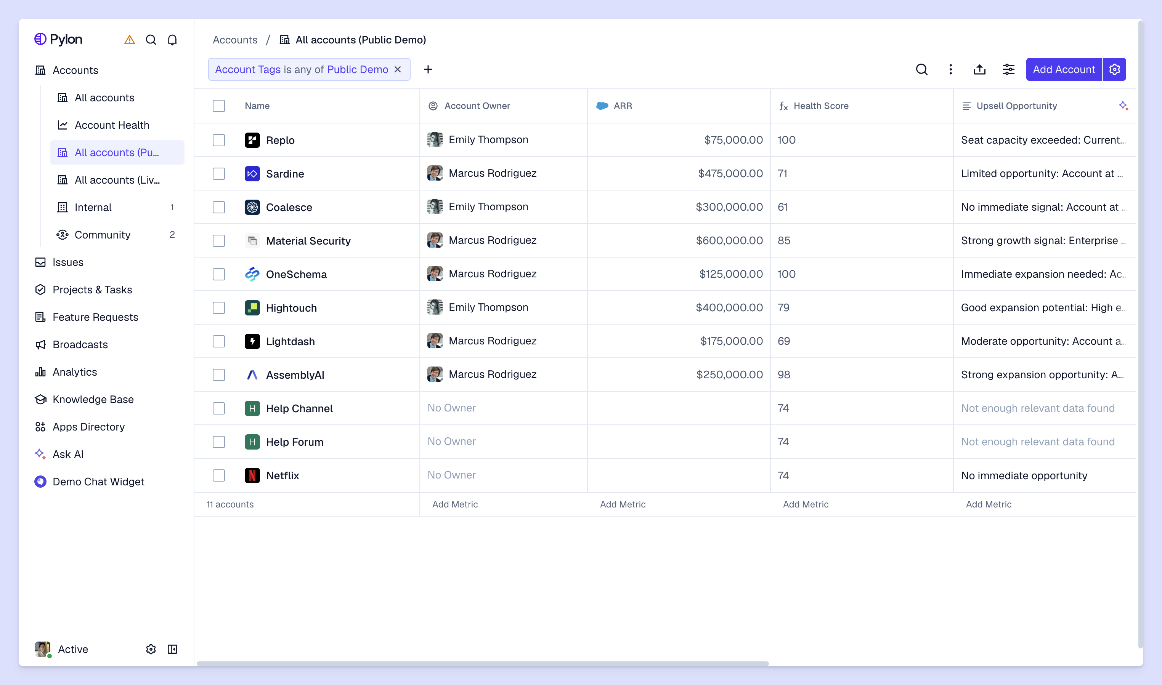Click Add Metric under the ARR column
Screen dimensions: 1162x685
pos(623,504)
